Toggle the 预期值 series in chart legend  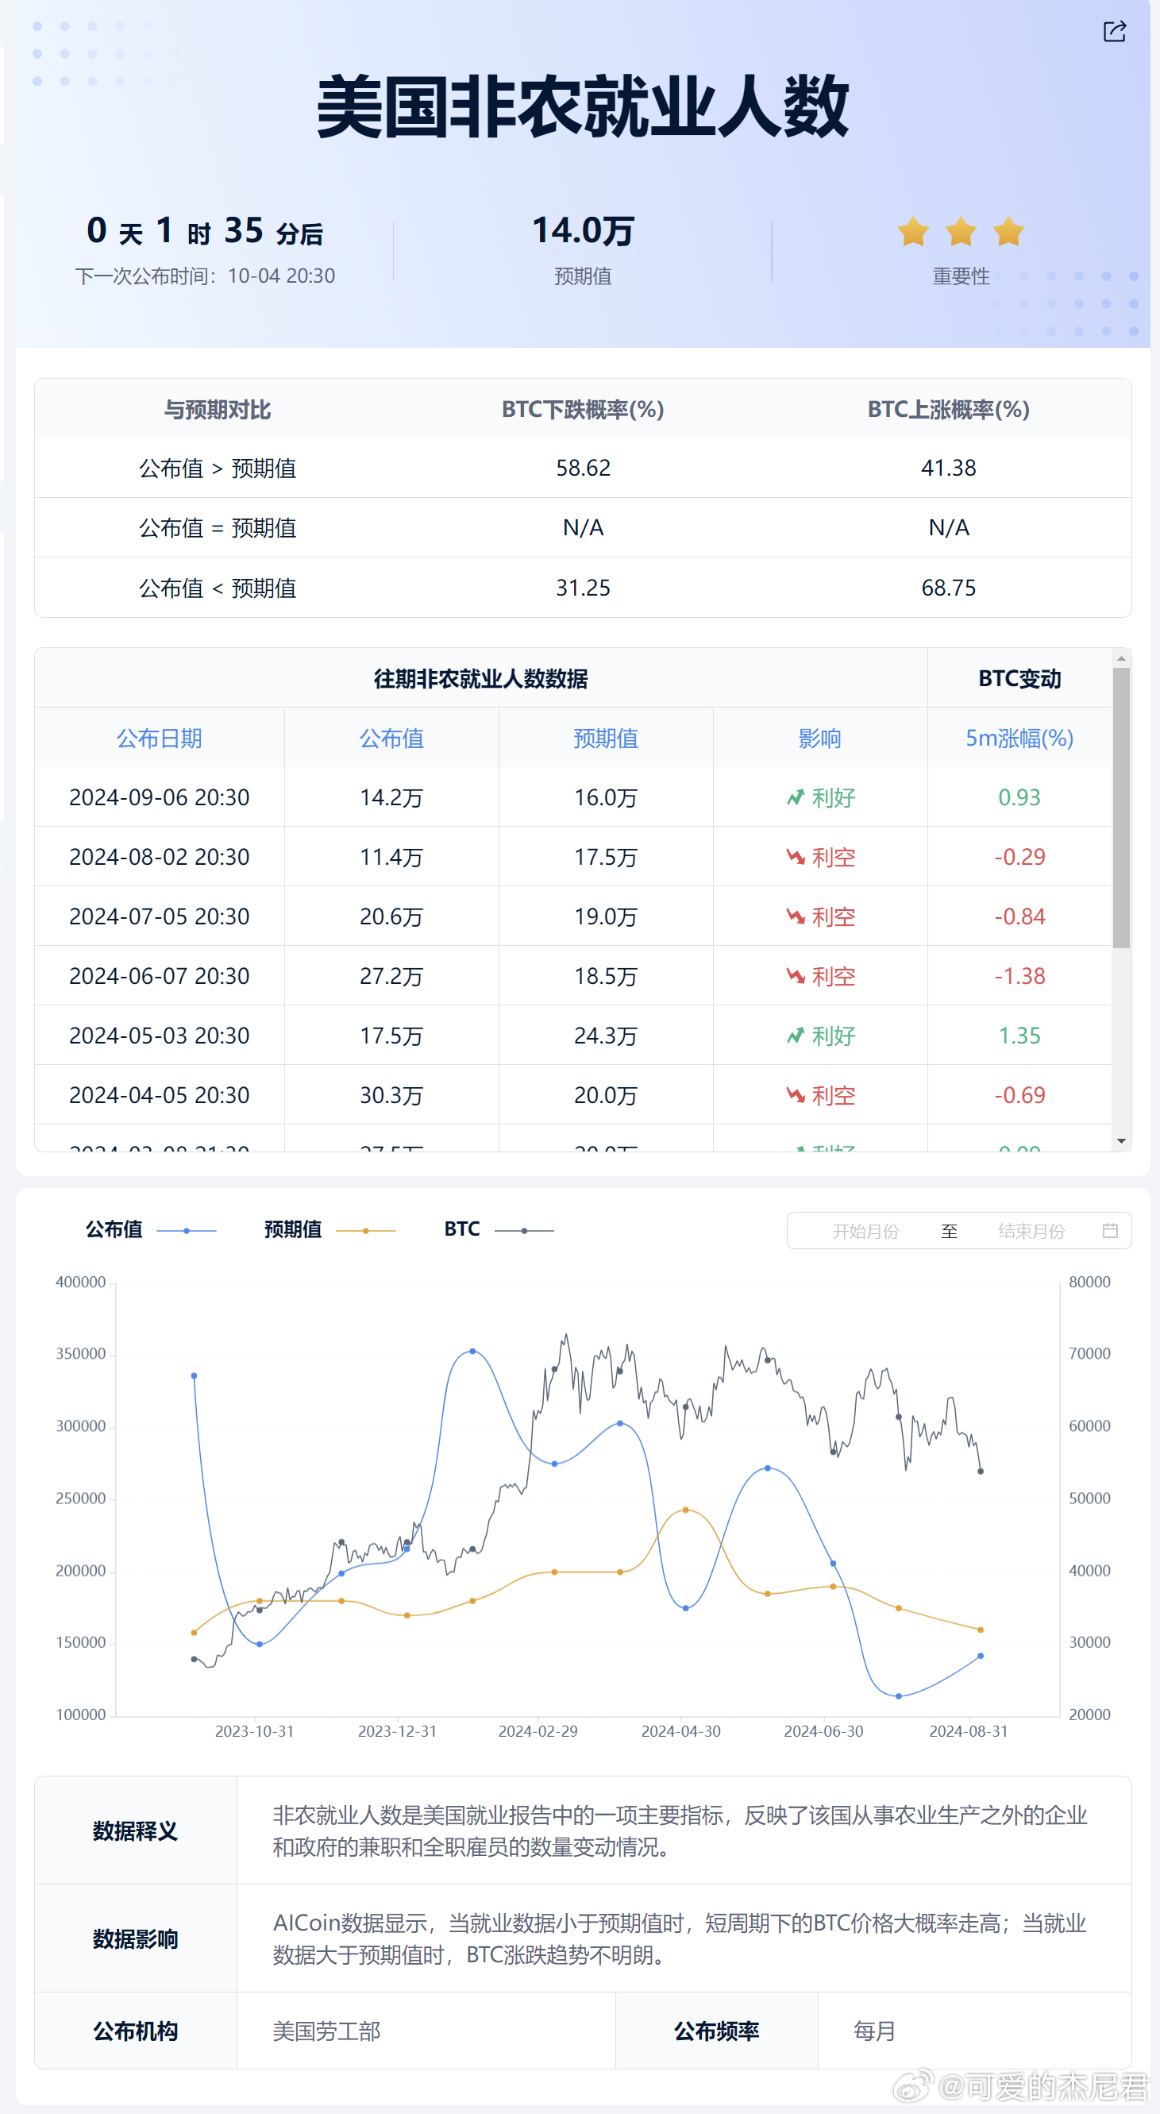coord(328,1229)
